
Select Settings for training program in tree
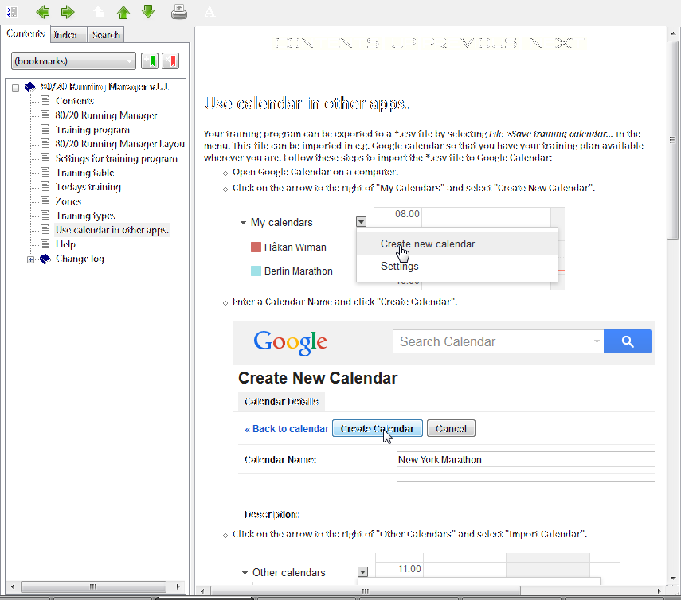pyautogui.click(x=116, y=158)
